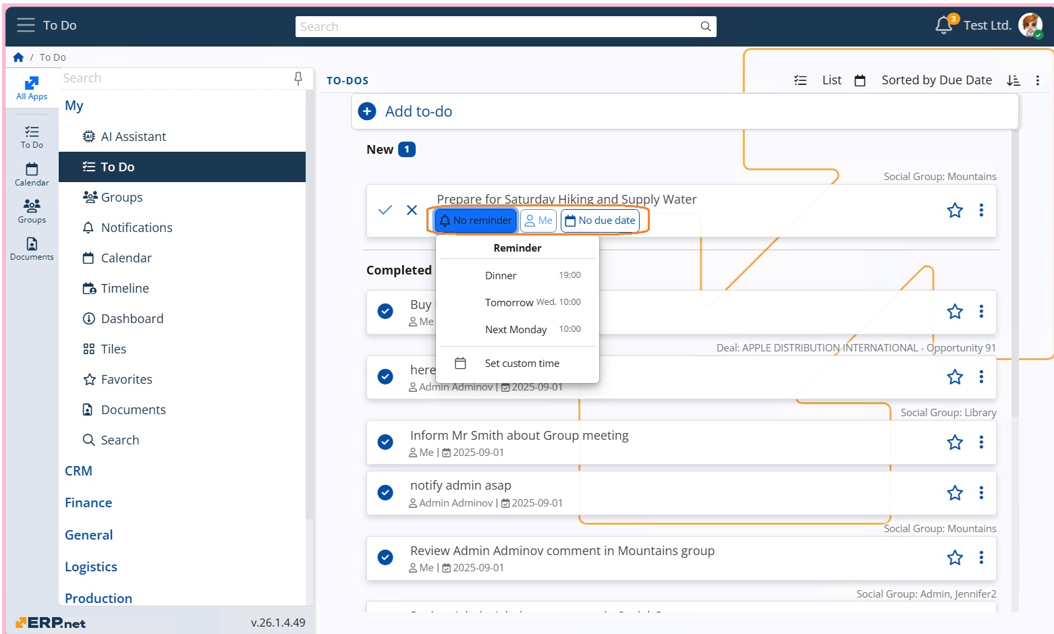The width and height of the screenshot is (1054, 634).
Task: Uncheck the completed notify admin asap to-do
Action: tap(385, 492)
